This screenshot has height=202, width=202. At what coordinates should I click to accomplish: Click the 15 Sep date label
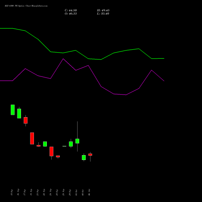coord(12,192)
